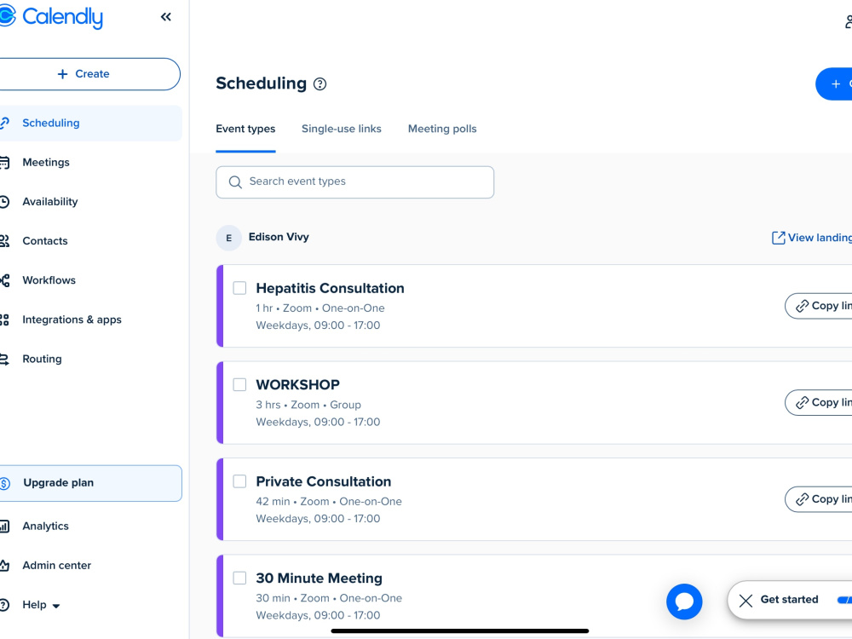852x639 pixels.
Task: Open the Private Consultation event title
Action: [x=323, y=481]
